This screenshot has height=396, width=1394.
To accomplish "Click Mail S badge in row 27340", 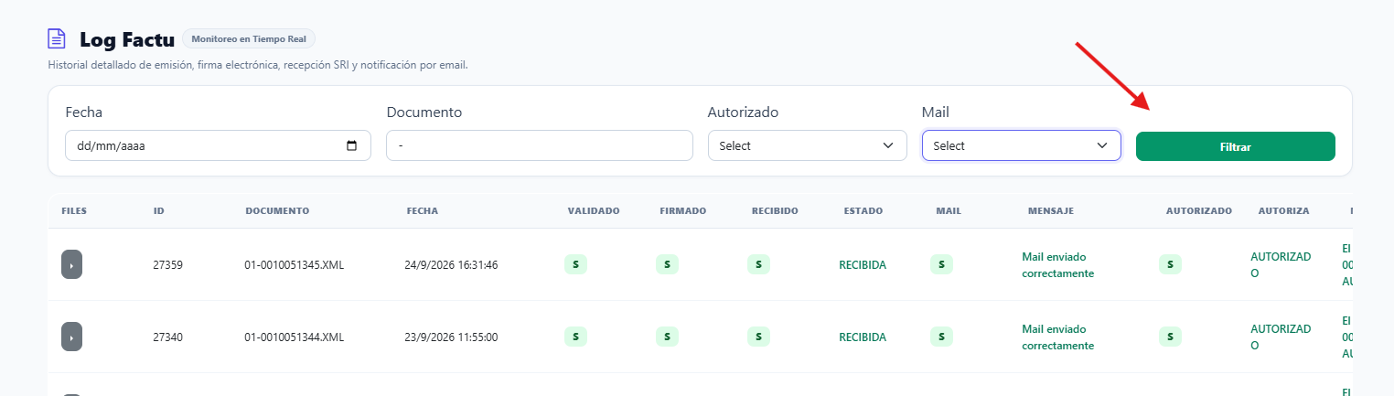I will (941, 337).
